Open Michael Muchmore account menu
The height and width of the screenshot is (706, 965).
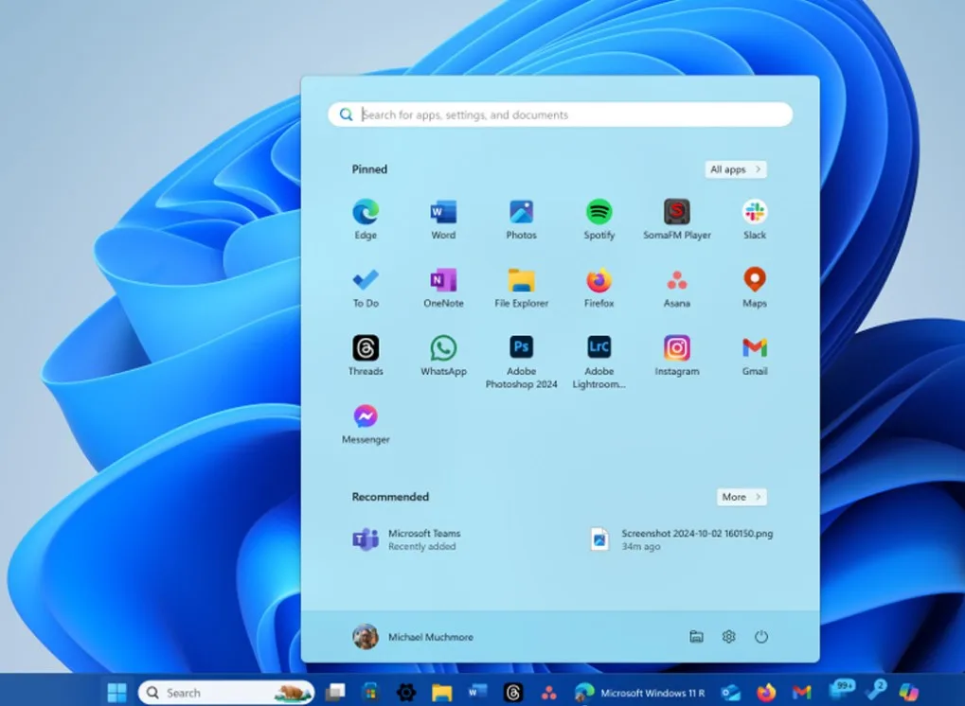[x=413, y=637]
